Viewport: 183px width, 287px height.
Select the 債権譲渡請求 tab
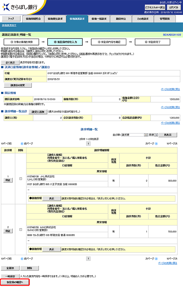click(77, 19)
